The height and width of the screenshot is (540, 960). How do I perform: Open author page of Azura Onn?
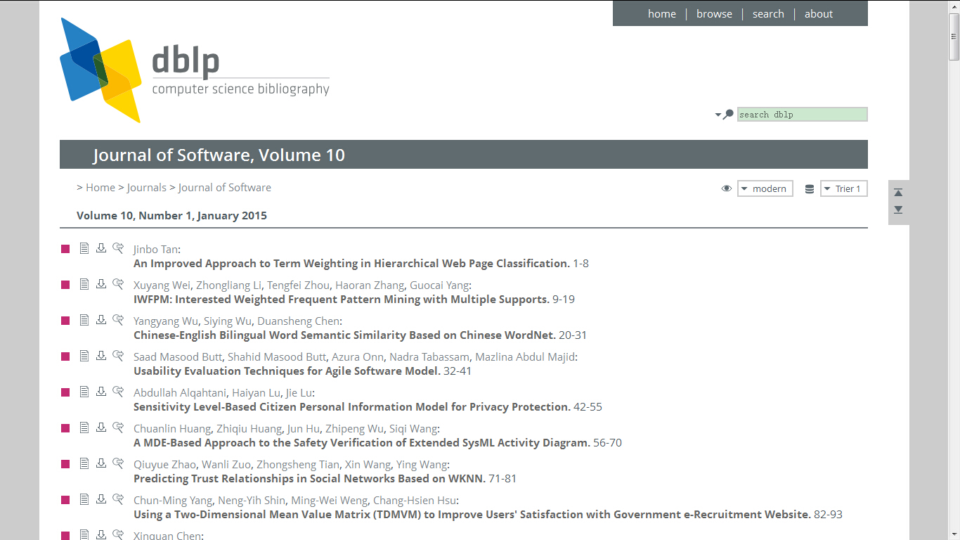point(358,357)
